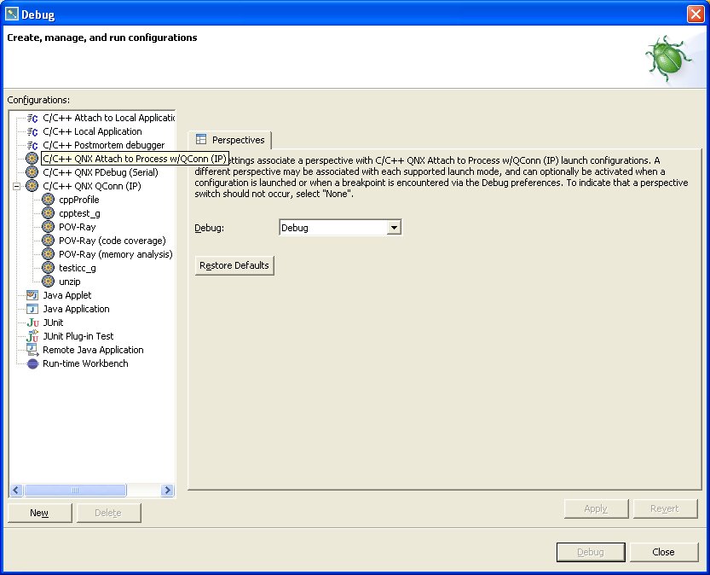The image size is (710, 575).
Task: Choose the POV-Ray (memory analysis) configuration
Action: click(x=115, y=254)
